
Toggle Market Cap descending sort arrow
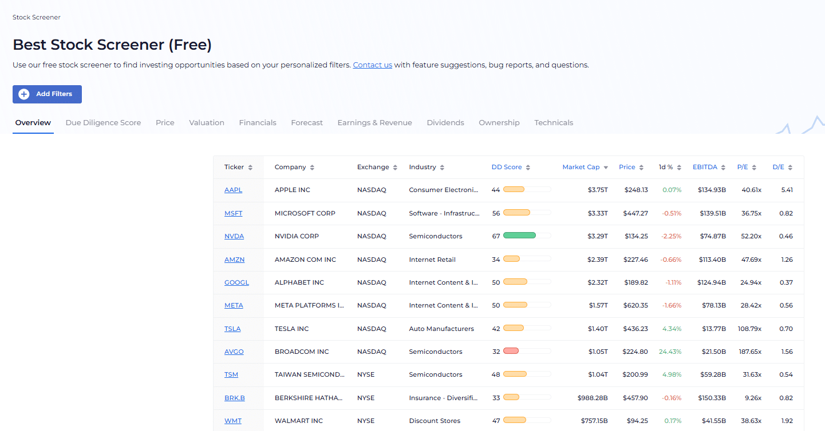click(x=606, y=168)
